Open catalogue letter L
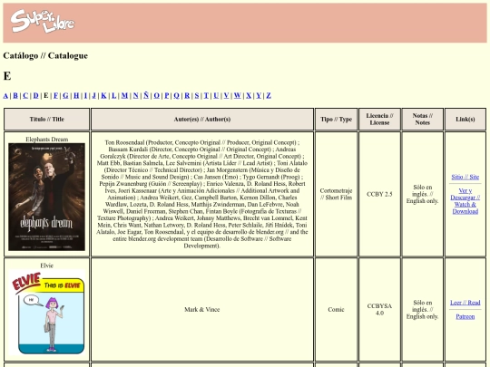The height and width of the screenshot is (367, 490). [113, 95]
